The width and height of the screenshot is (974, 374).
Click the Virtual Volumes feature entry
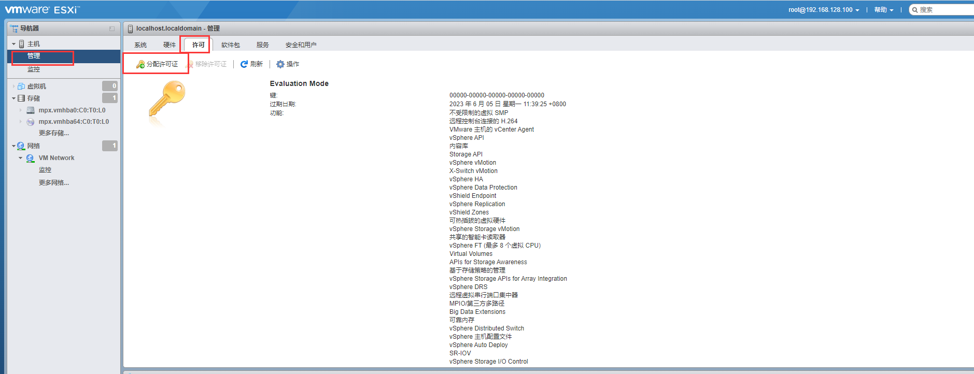[471, 254]
